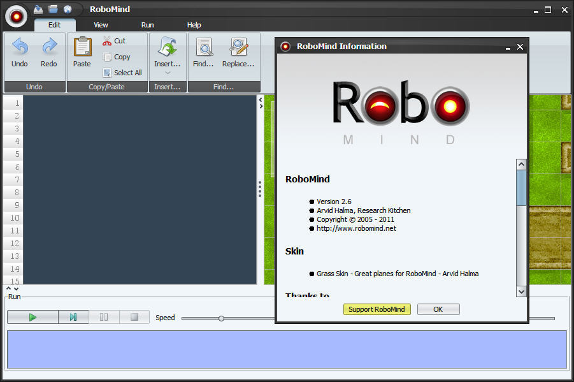
Task: Switch to the Edit ribbon tab
Action: click(55, 25)
